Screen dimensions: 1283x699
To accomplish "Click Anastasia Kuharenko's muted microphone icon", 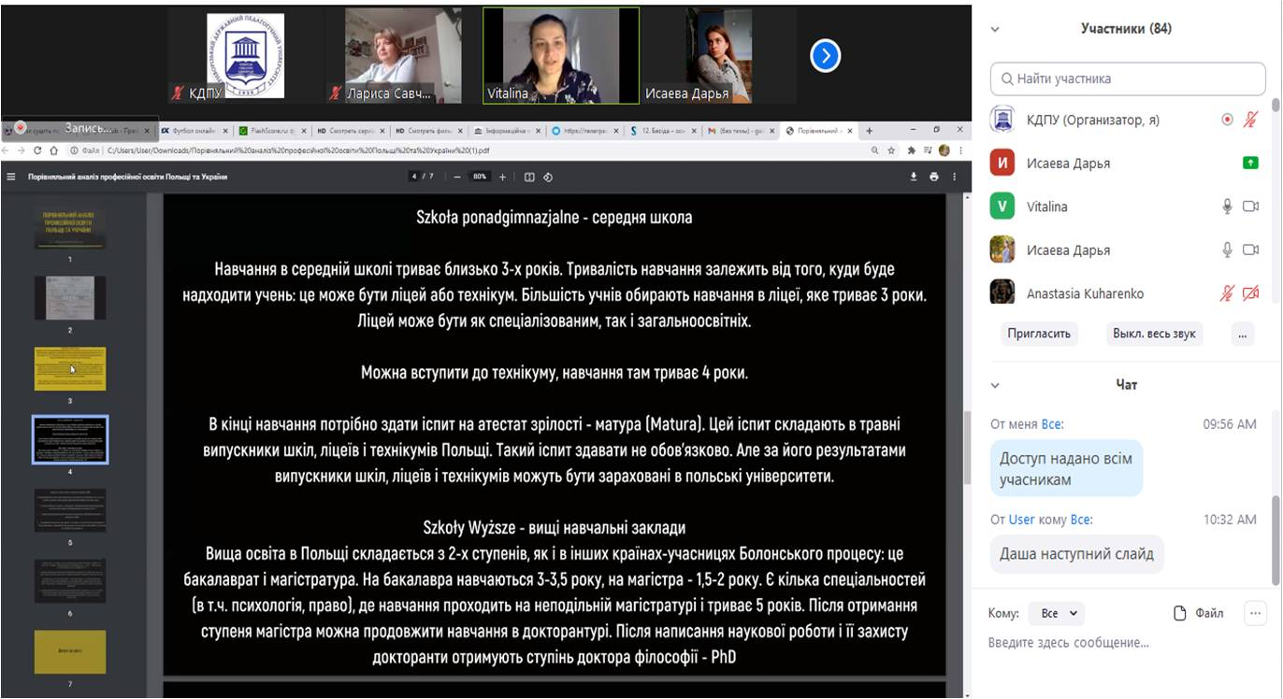I will click(1227, 293).
